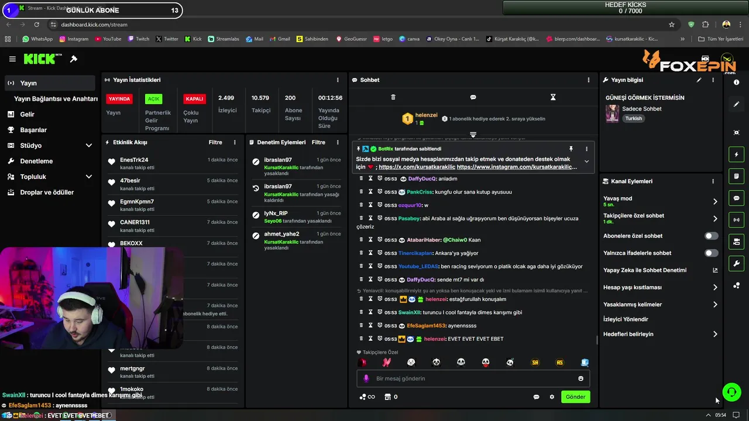Click the speech bubble icon in Sohbet header
Screen dimensions: 749x421
pos(473,97)
